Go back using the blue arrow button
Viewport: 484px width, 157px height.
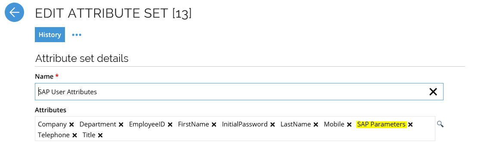[x=15, y=12]
